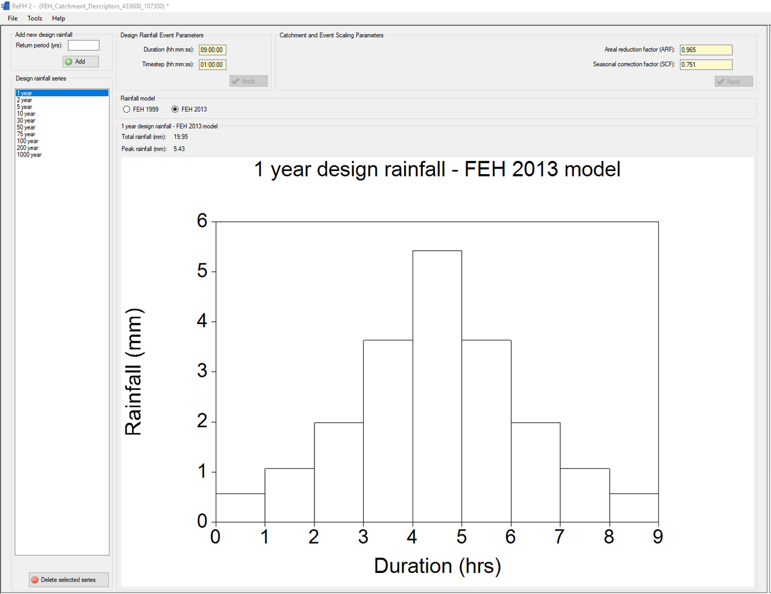The height and width of the screenshot is (594, 771).
Task: Open the File menu
Action: [x=13, y=19]
